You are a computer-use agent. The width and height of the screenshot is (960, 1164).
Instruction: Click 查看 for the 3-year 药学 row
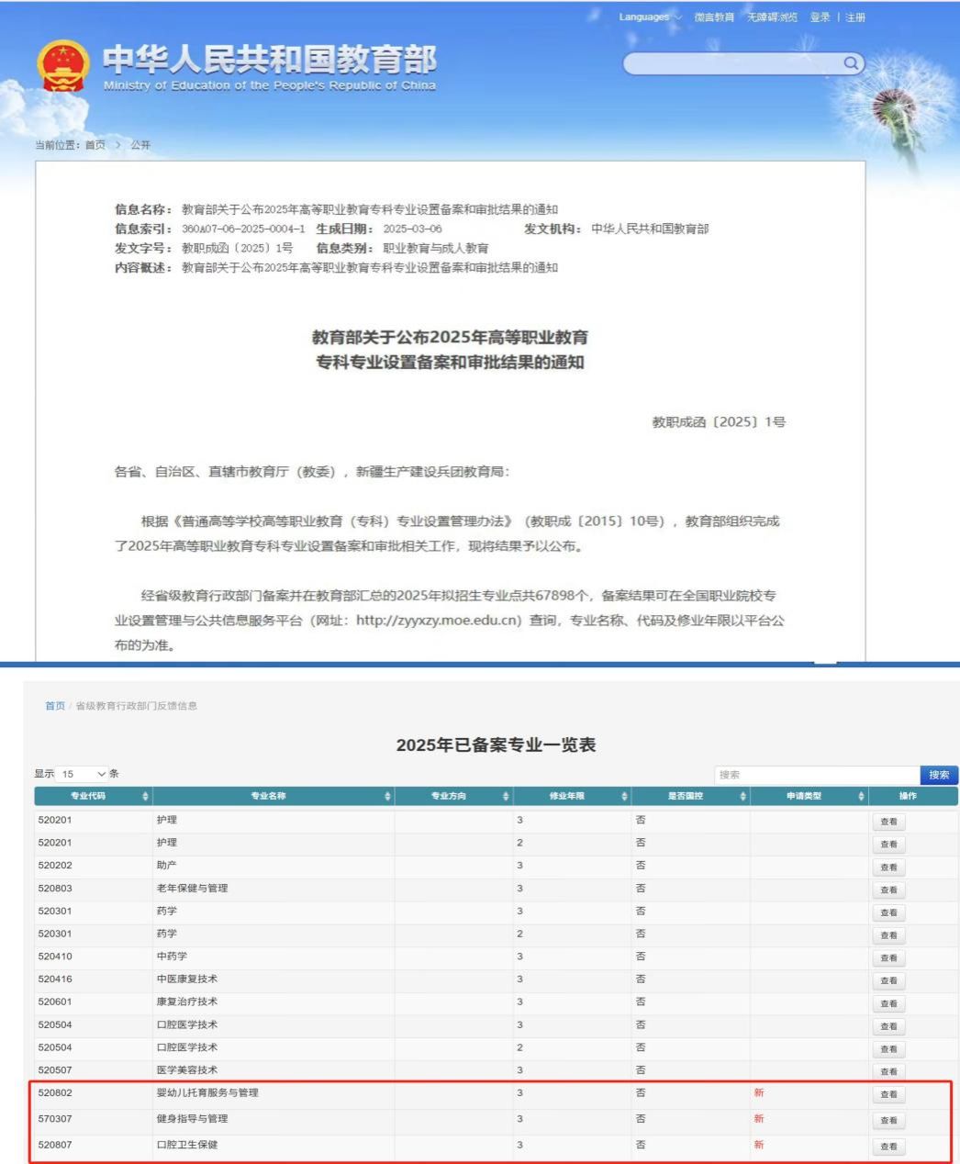pos(888,913)
